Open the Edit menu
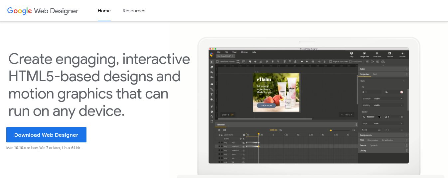 click(x=226, y=52)
